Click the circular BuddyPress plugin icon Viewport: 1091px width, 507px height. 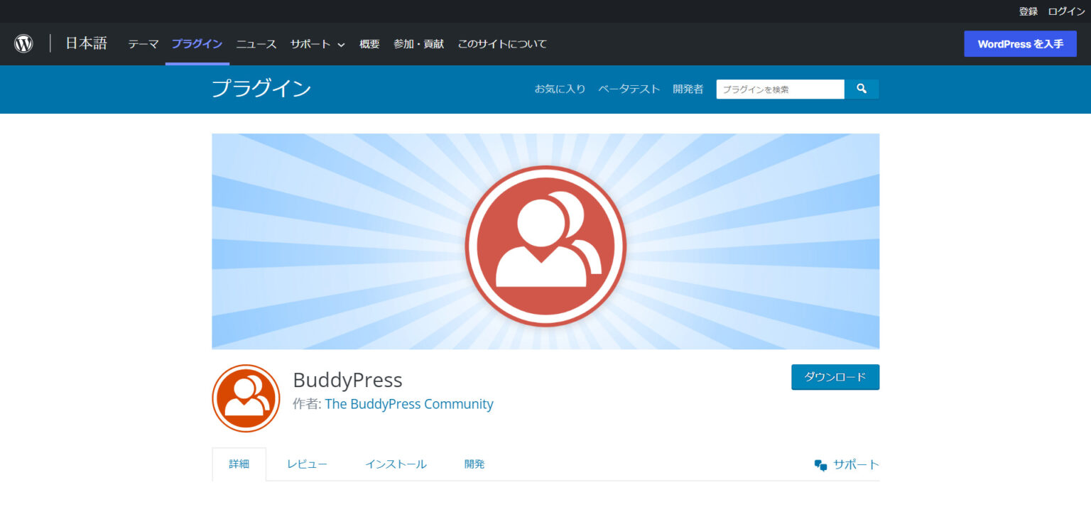point(245,398)
